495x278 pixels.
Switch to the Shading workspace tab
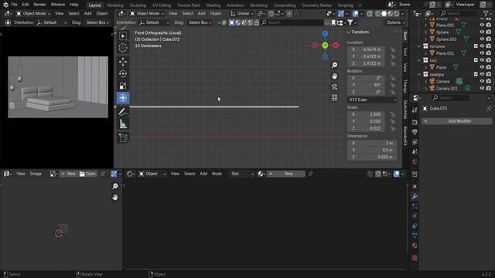213,5
